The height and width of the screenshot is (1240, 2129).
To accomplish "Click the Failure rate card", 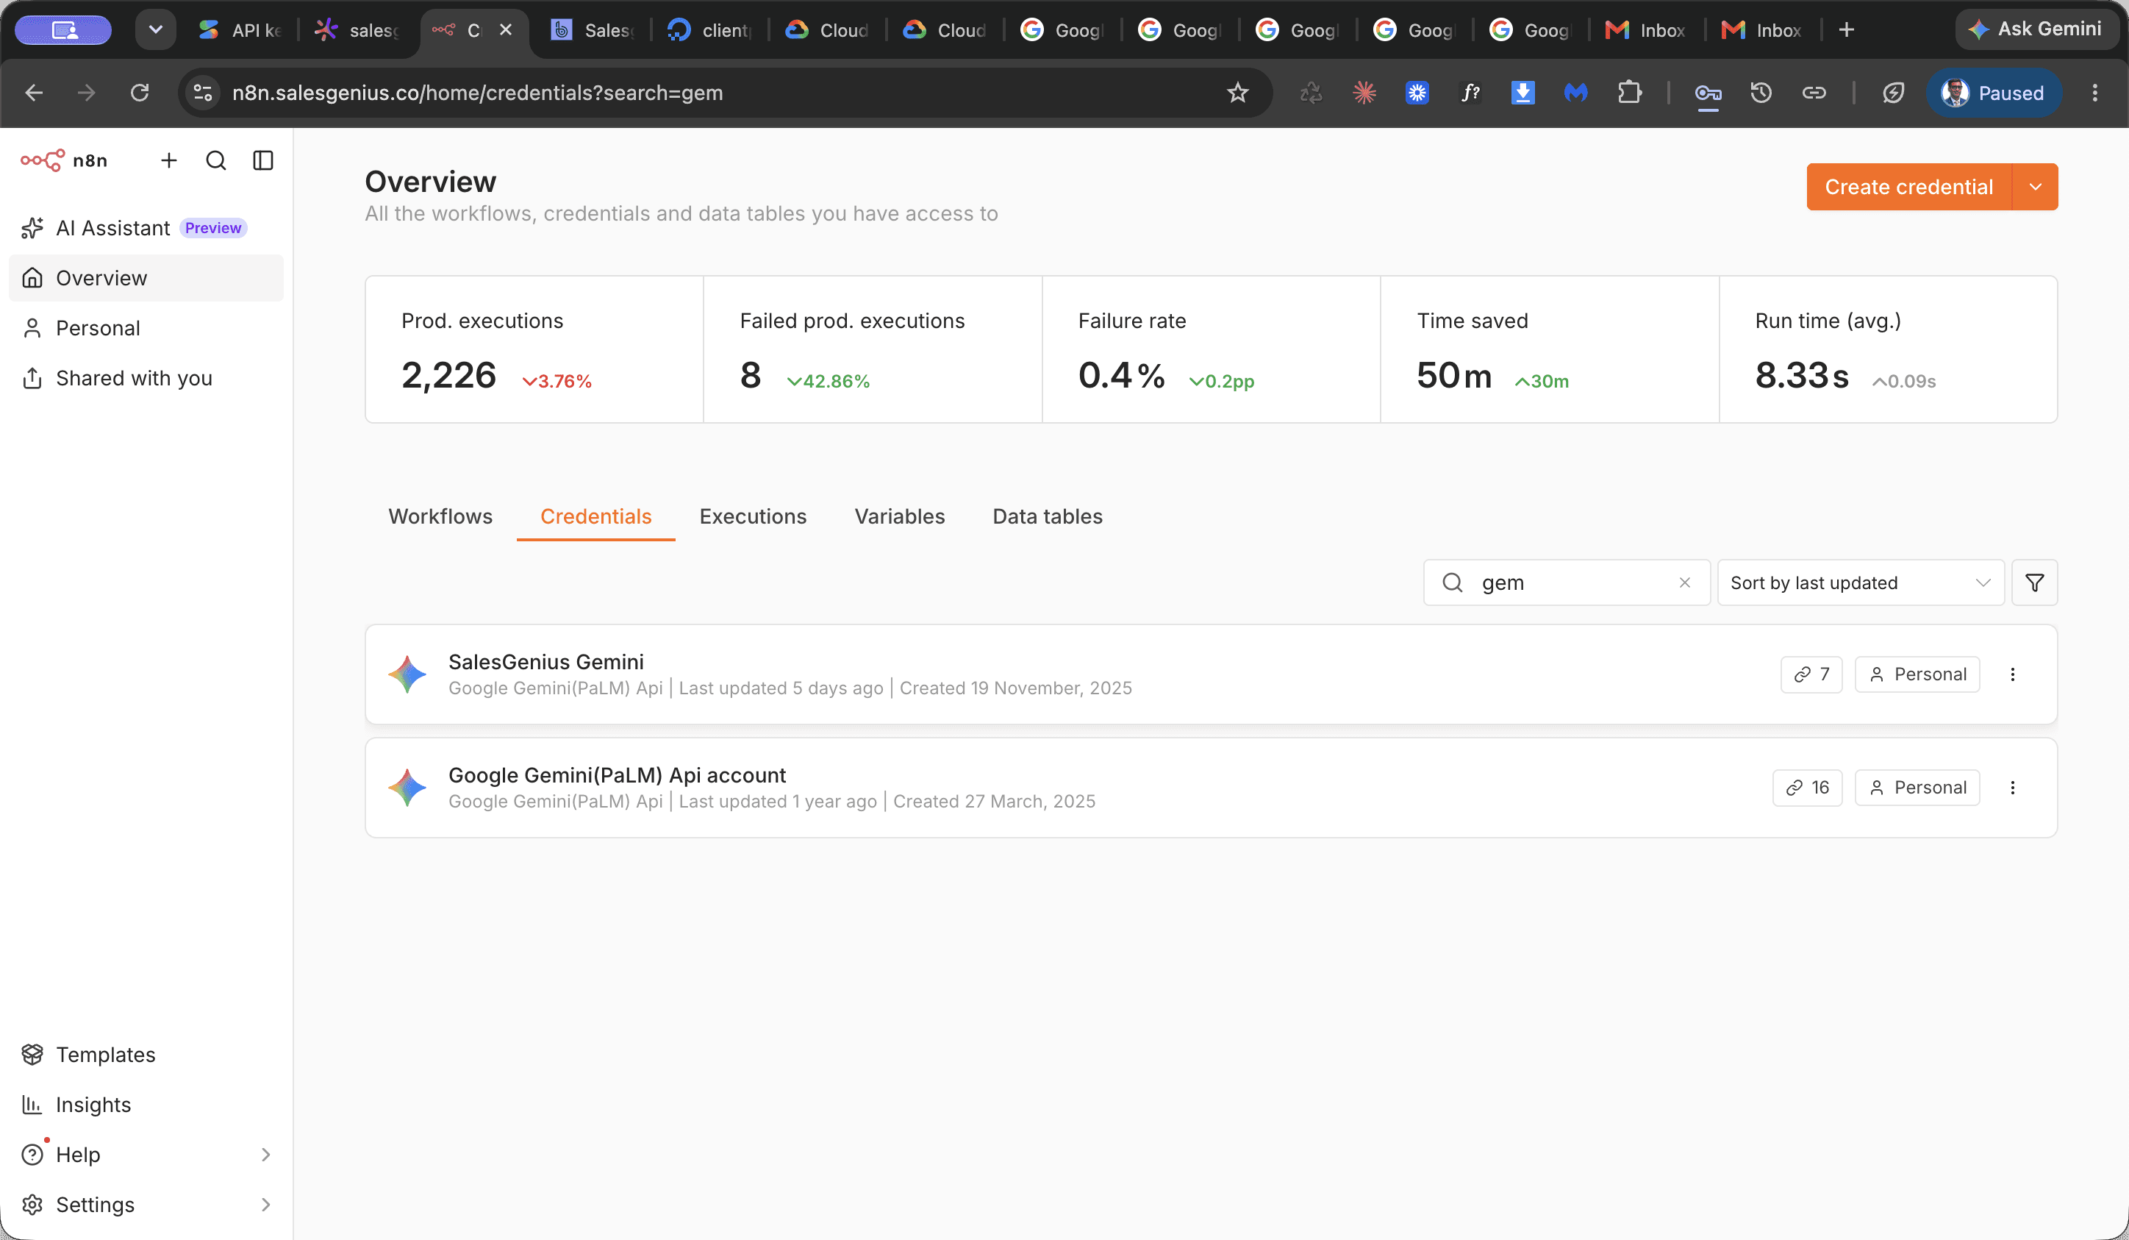I will [x=1212, y=349].
